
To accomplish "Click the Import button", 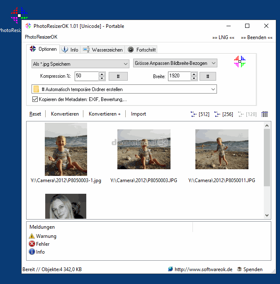I will [139, 114].
